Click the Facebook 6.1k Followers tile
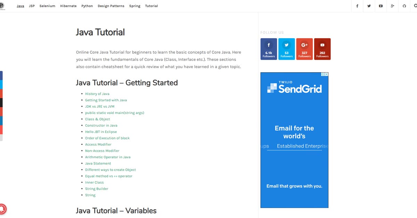This screenshot has width=417, height=218. click(269, 49)
